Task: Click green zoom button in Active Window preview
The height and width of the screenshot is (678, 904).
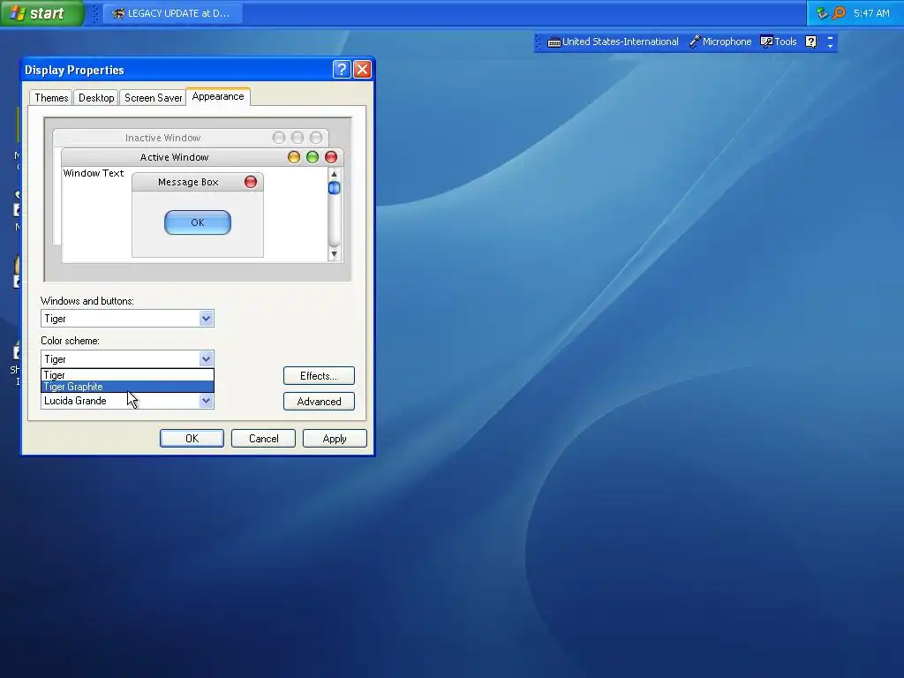Action: point(313,157)
